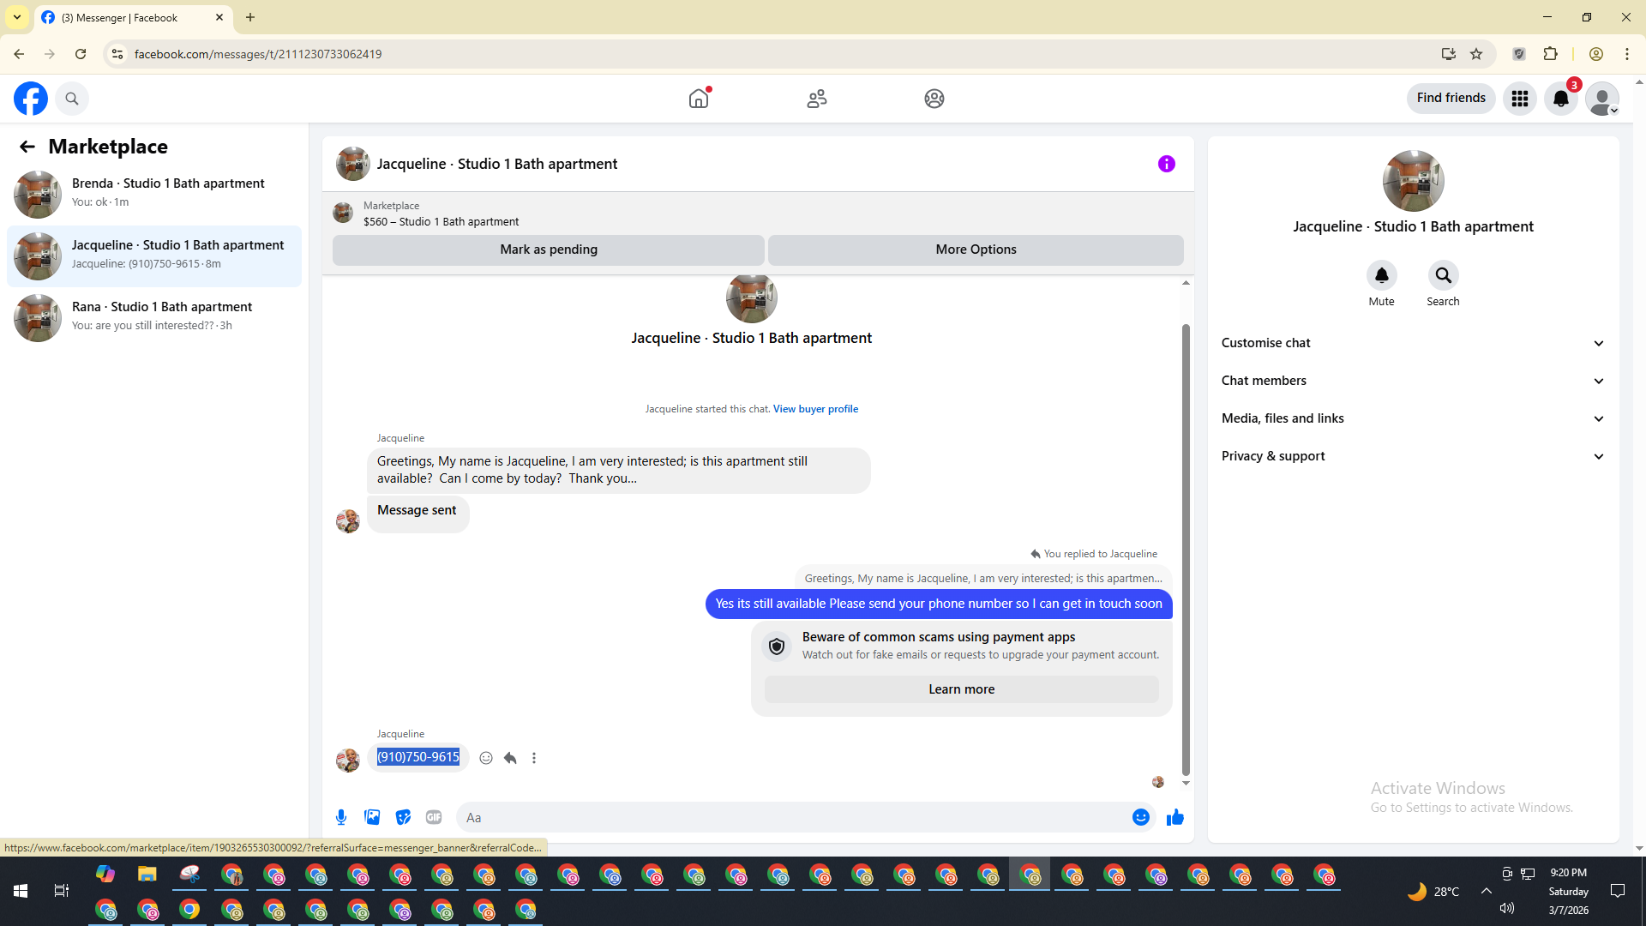The image size is (1646, 926).
Task: Choose a GIF from the composer
Action: click(434, 817)
